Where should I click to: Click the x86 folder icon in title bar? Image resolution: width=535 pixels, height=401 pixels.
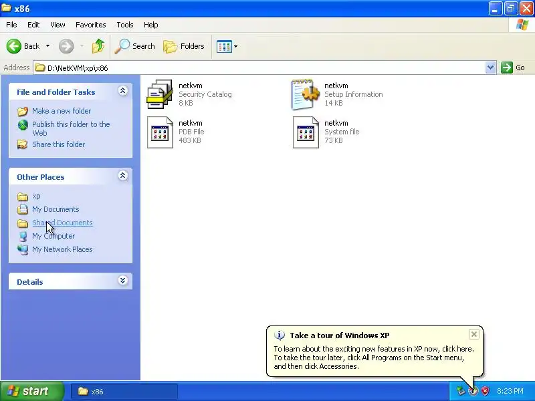tap(7, 8)
